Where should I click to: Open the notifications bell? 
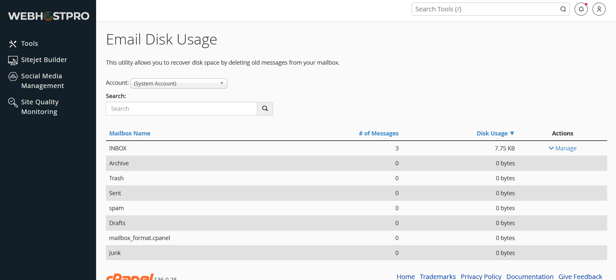tap(581, 9)
